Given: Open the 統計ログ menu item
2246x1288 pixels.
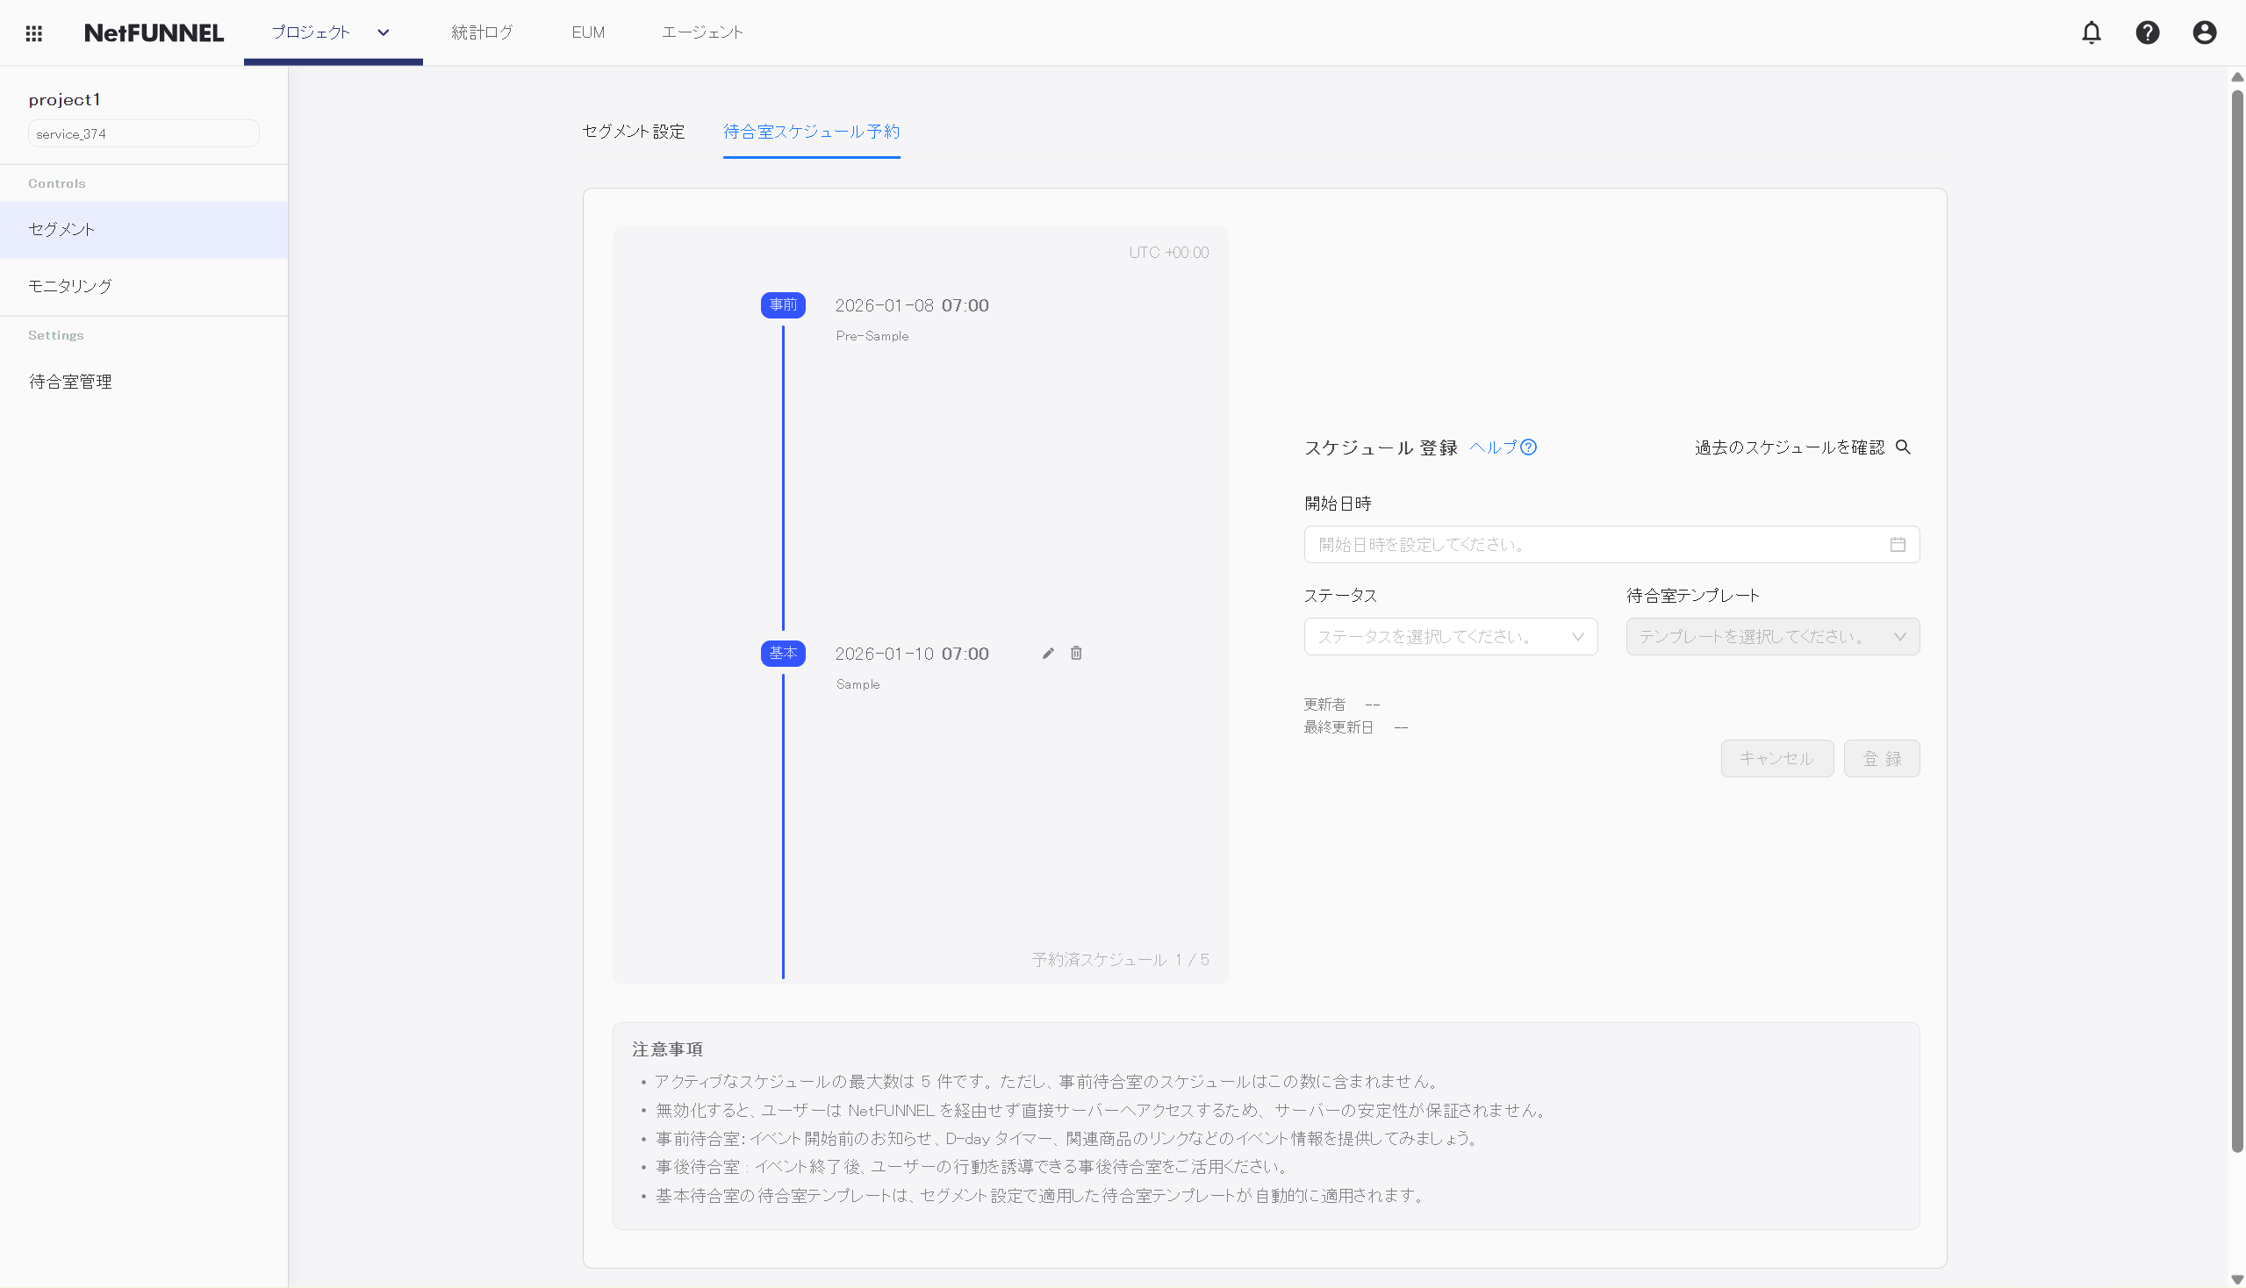Looking at the screenshot, I should click(x=482, y=32).
